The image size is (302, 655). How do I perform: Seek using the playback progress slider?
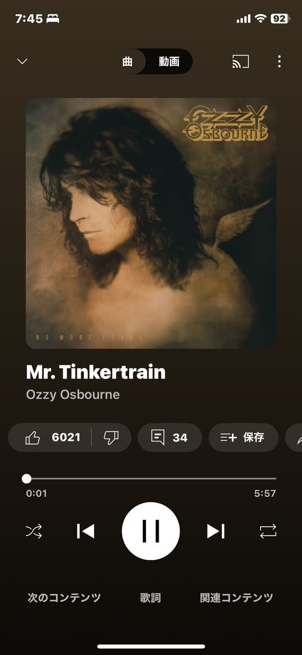(151, 479)
